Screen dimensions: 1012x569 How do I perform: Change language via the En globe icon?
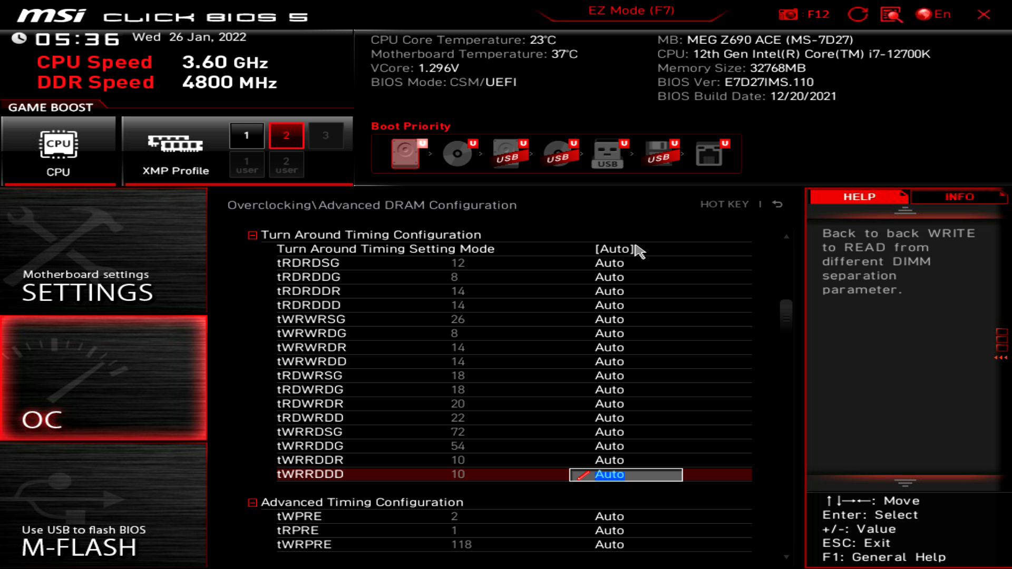933,14
